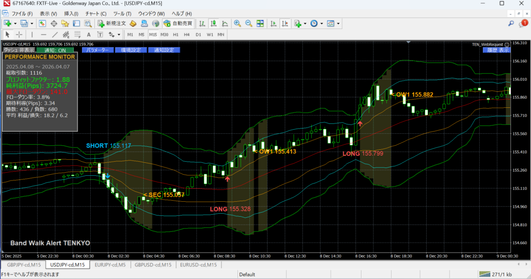Zoom out of the chart
531x279 pixels.
click(248, 23)
